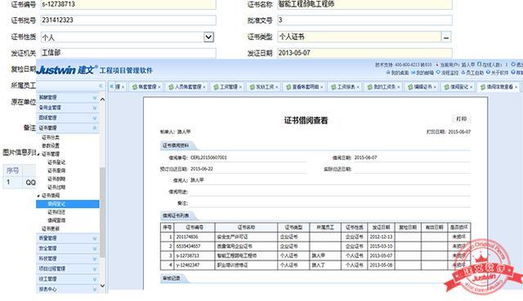Switch to the 工资报表 tab
Screen dimensions: 523x301
(346, 87)
